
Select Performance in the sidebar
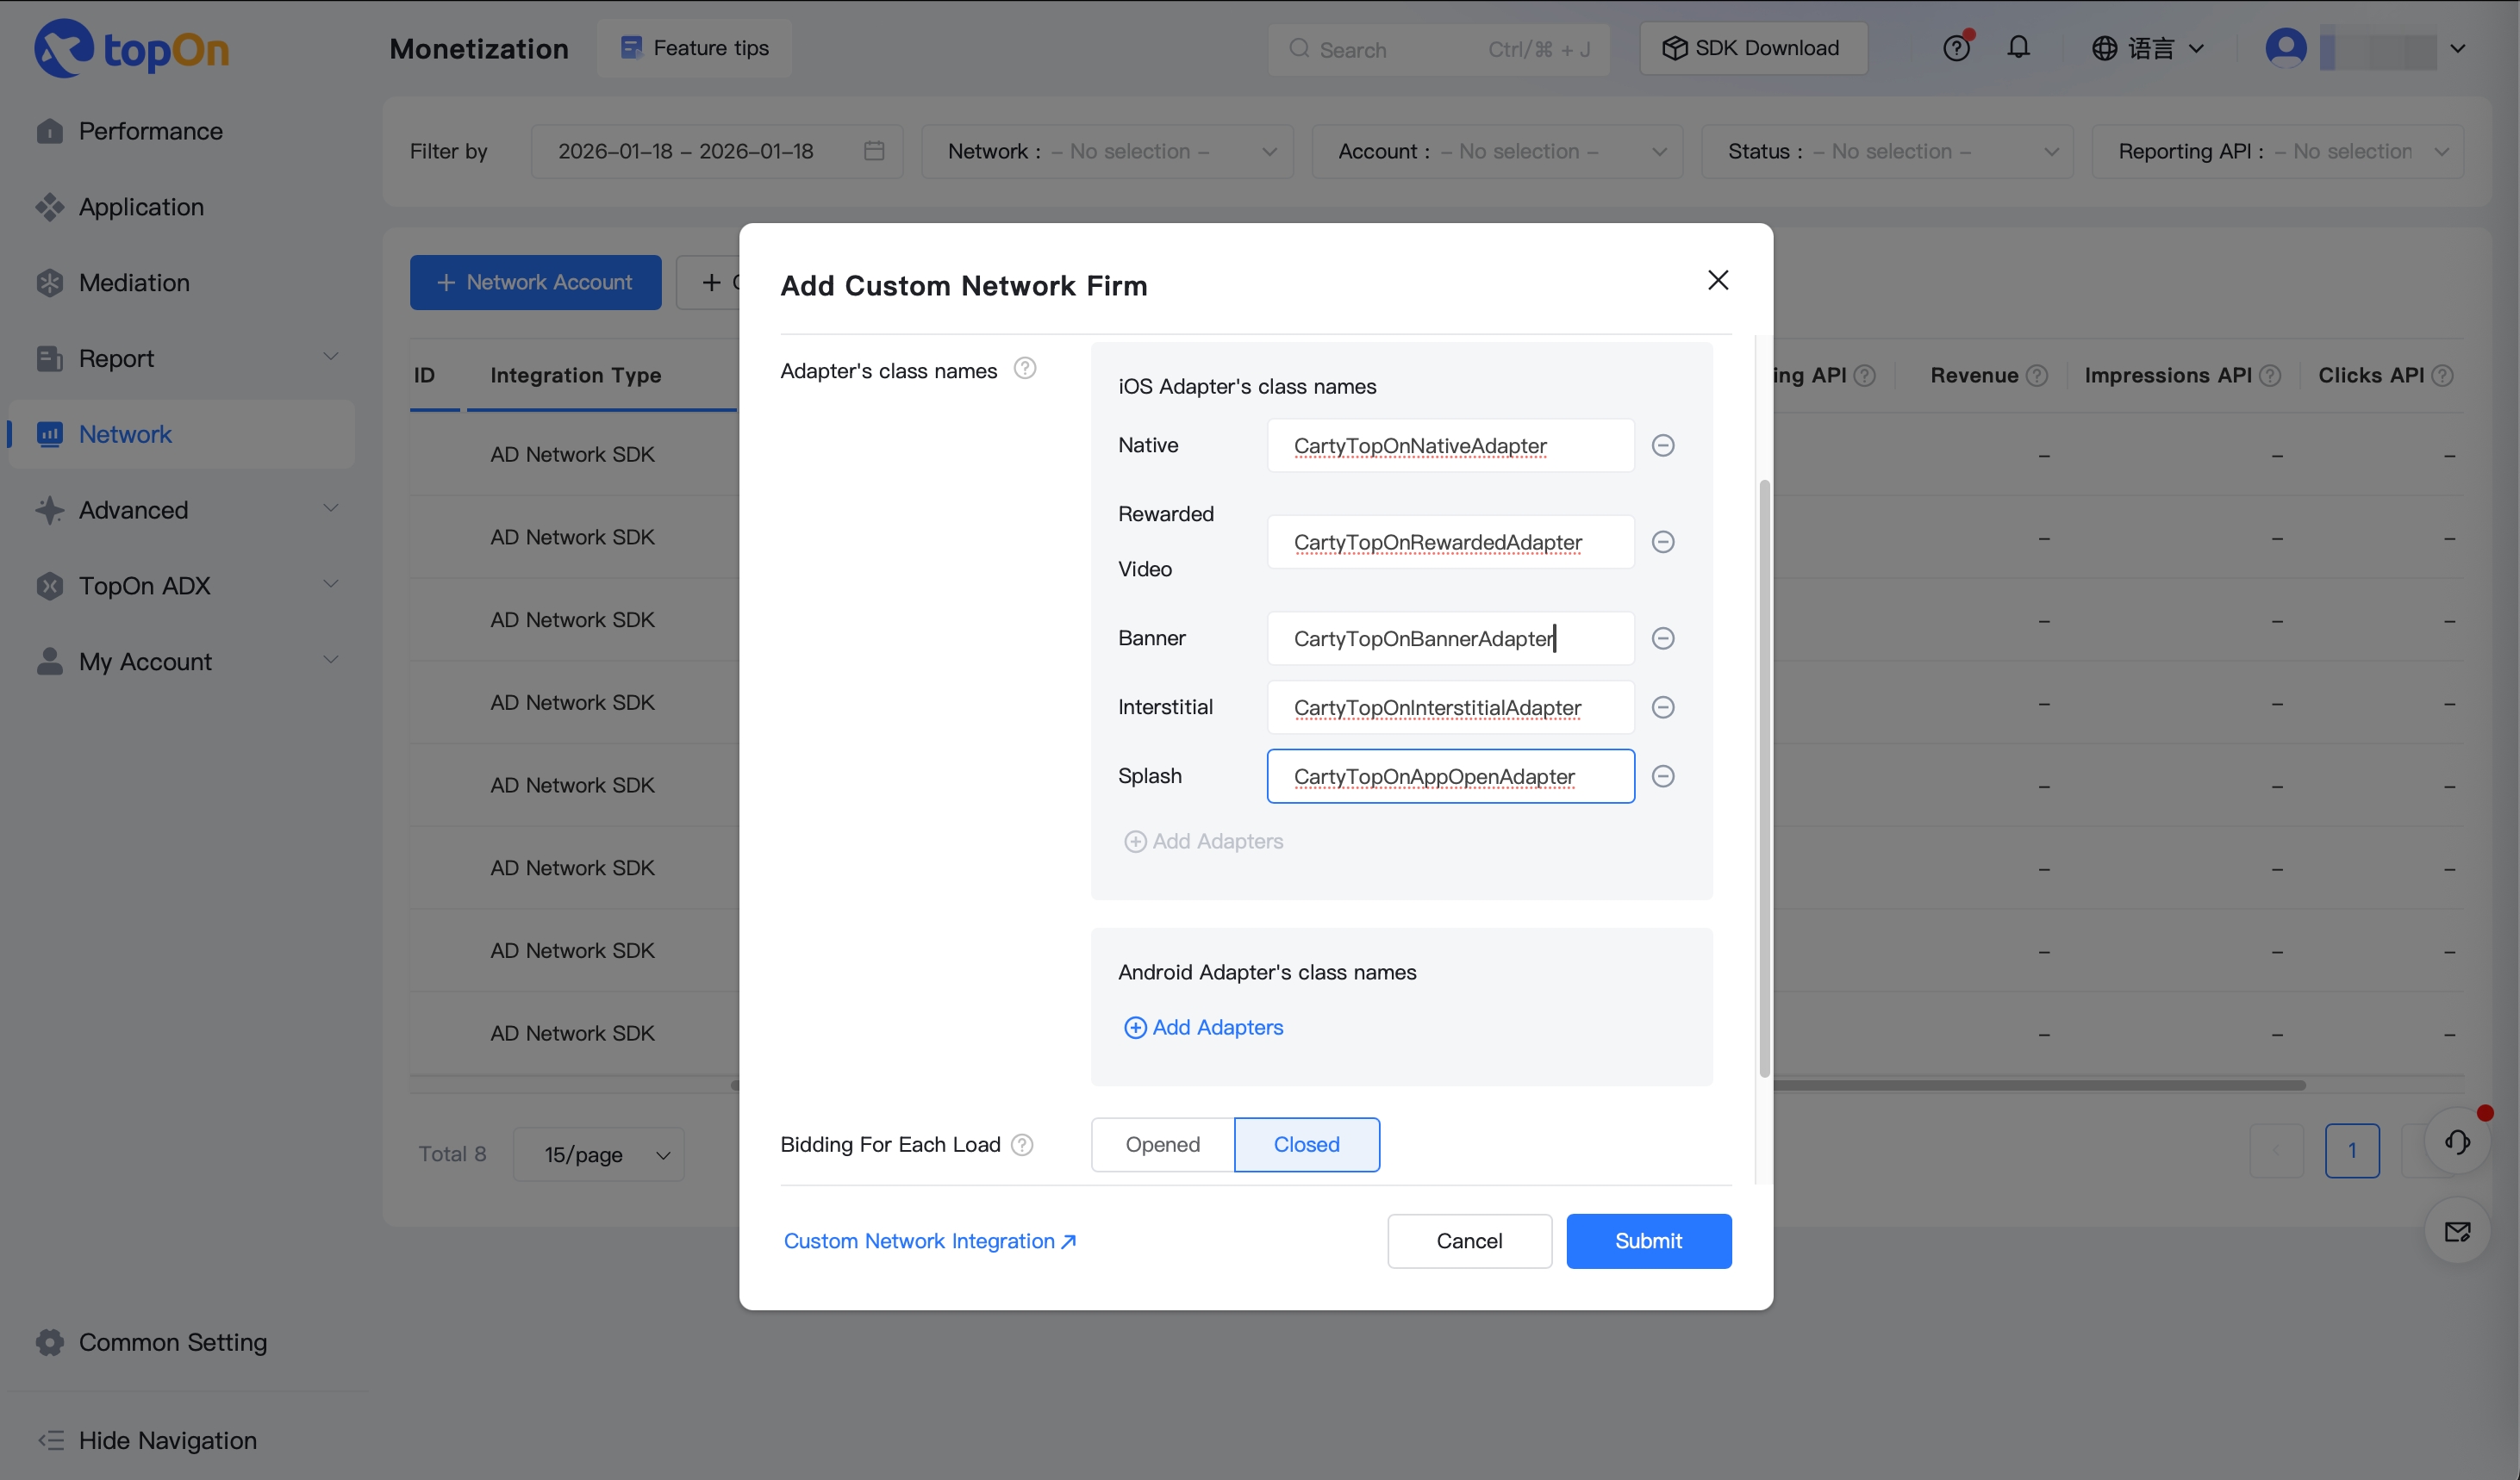(x=151, y=131)
